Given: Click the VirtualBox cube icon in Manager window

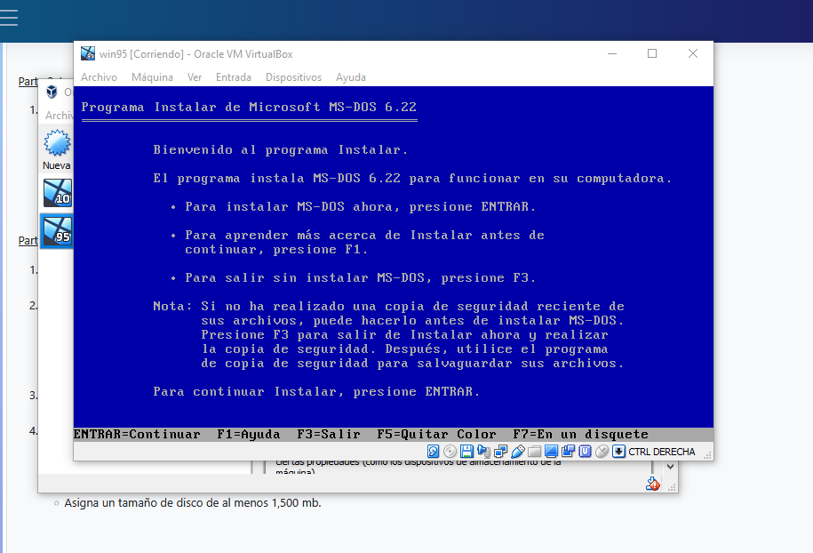Looking at the screenshot, I should point(52,92).
